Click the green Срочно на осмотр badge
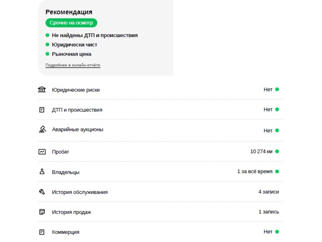The image size is (322, 242). pos(71,23)
